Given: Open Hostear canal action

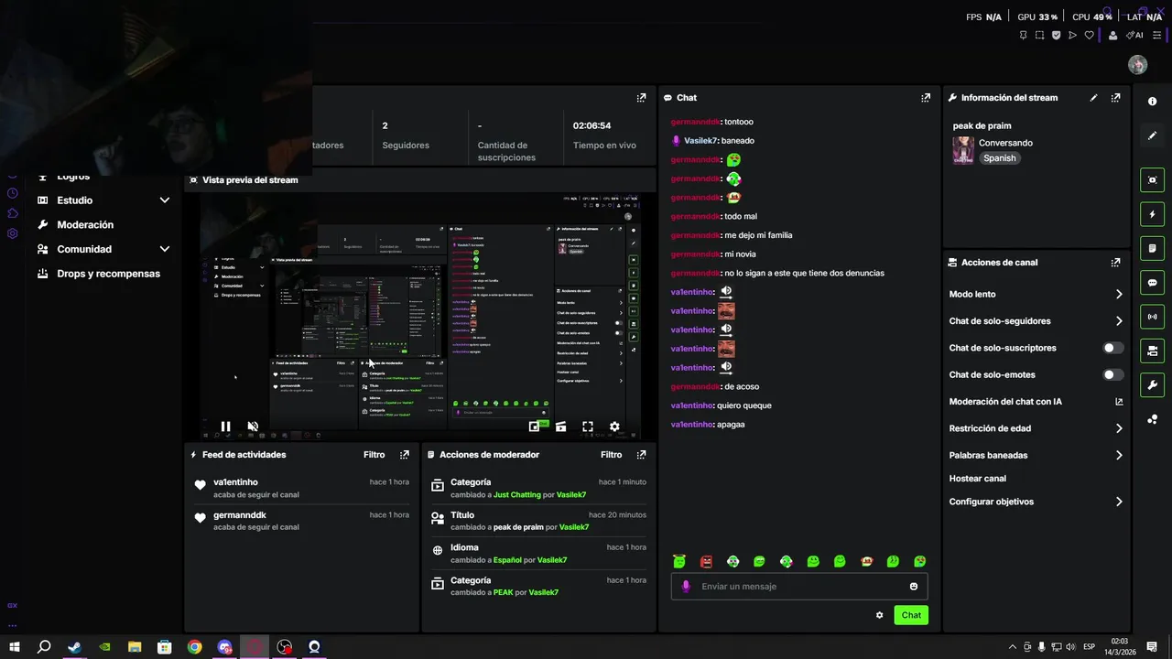Looking at the screenshot, I should point(977,479).
